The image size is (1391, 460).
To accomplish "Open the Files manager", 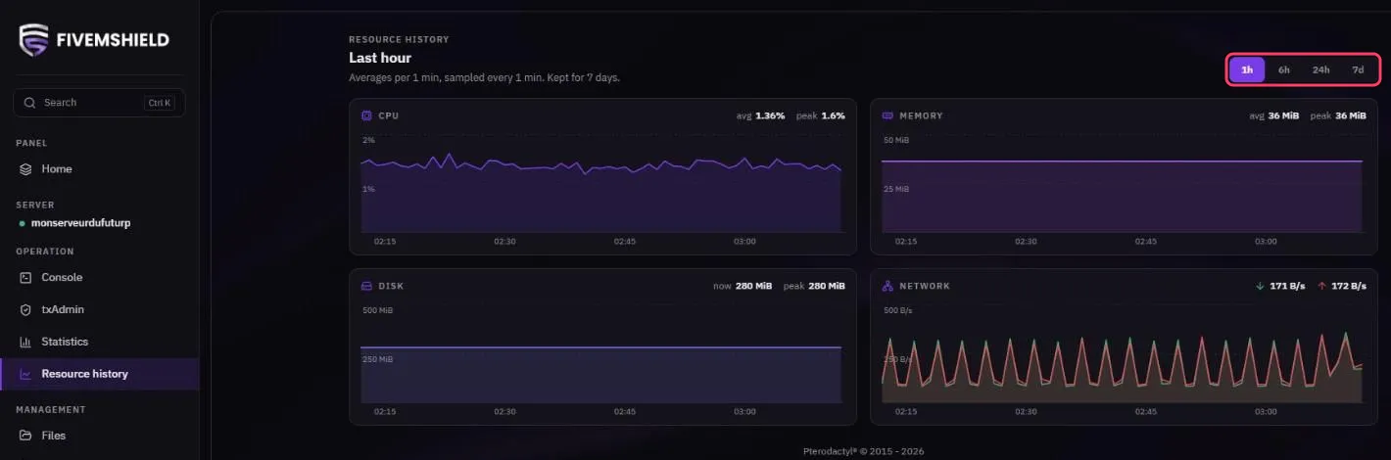I will tap(99, 436).
